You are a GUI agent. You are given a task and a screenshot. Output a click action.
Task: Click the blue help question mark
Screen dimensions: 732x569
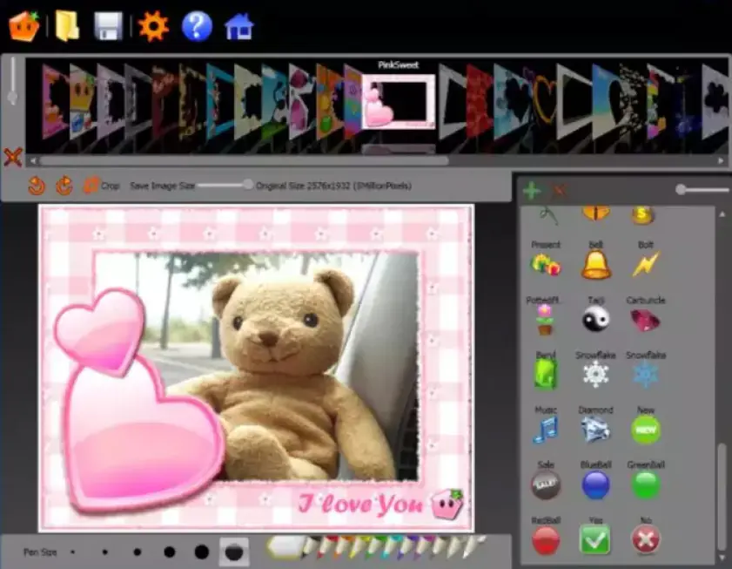click(x=197, y=26)
